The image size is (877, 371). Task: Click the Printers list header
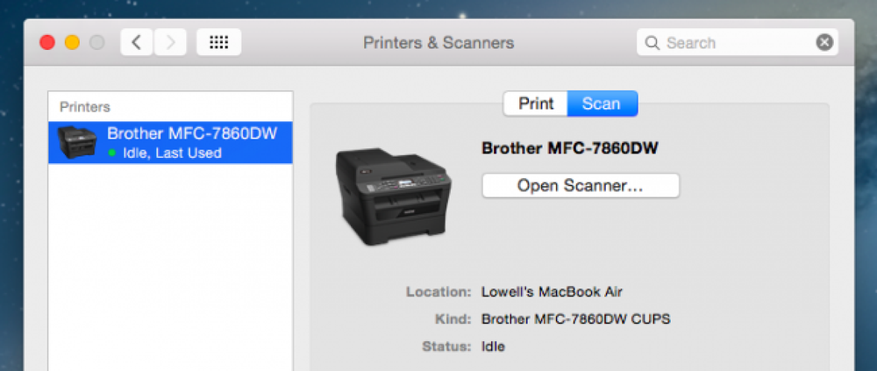click(85, 107)
